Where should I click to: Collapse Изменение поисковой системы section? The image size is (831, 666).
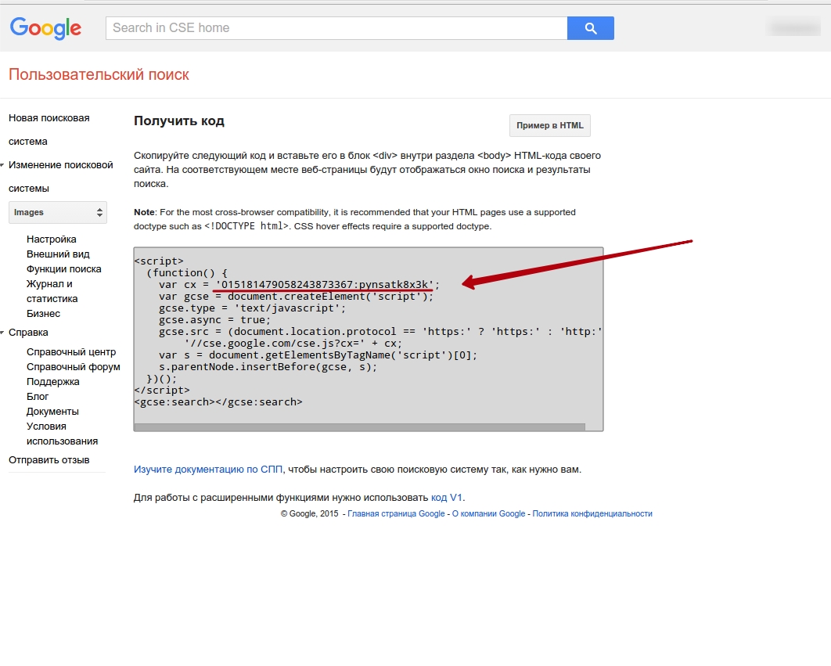[x=60, y=177]
